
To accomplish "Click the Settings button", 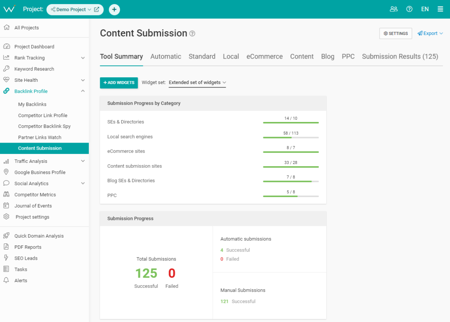I will coord(396,33).
